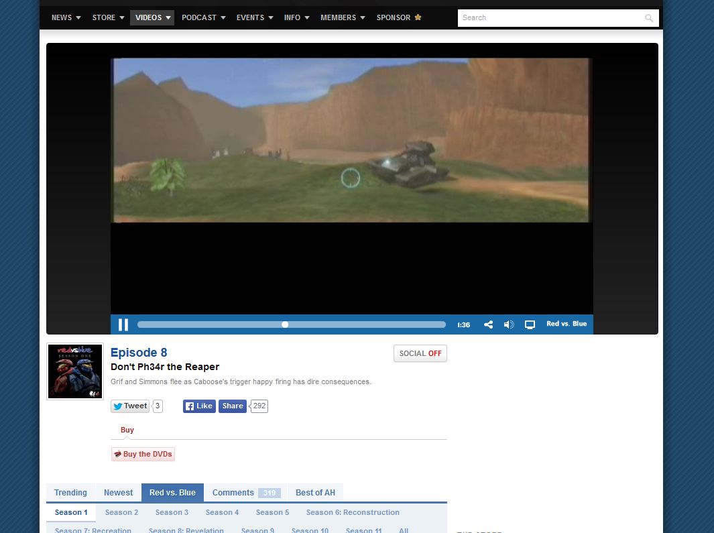Expand the PODCAST dropdown menu

point(204,17)
